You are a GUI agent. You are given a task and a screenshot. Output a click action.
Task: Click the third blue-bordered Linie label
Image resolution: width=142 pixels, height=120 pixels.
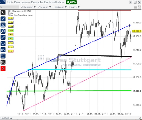pyautogui.click(x=10, y=26)
